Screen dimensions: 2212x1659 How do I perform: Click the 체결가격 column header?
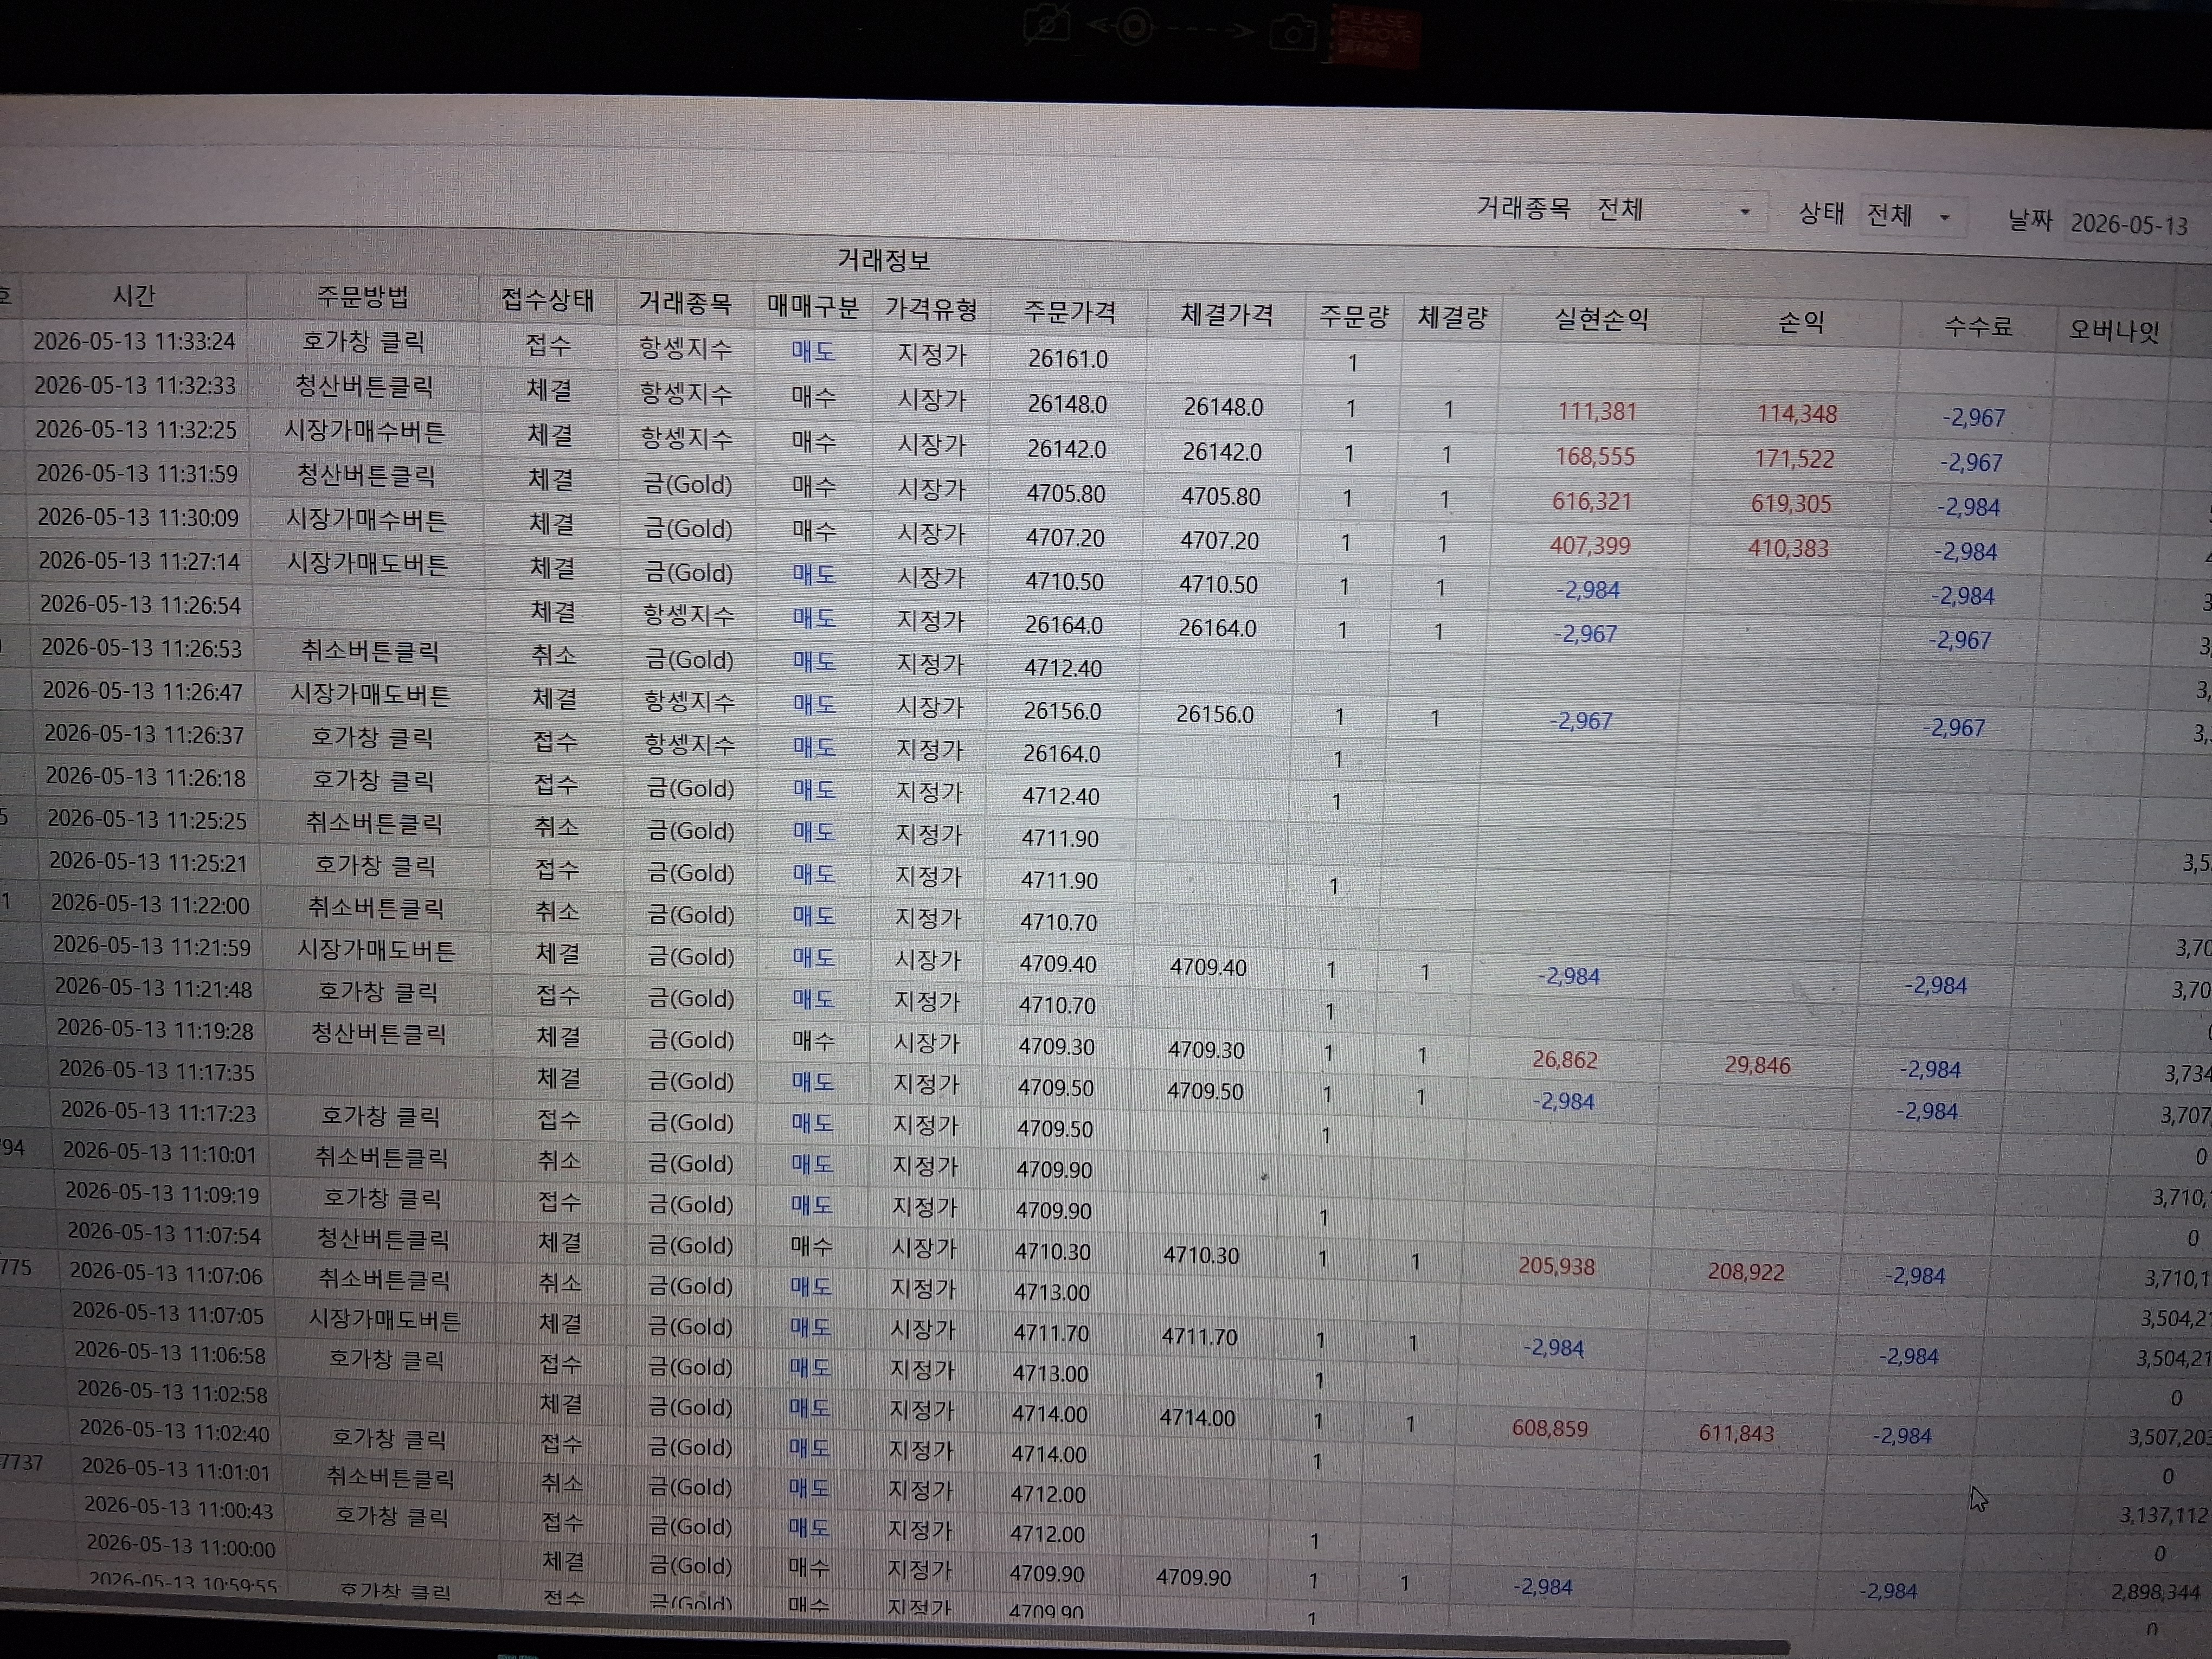[1227, 315]
